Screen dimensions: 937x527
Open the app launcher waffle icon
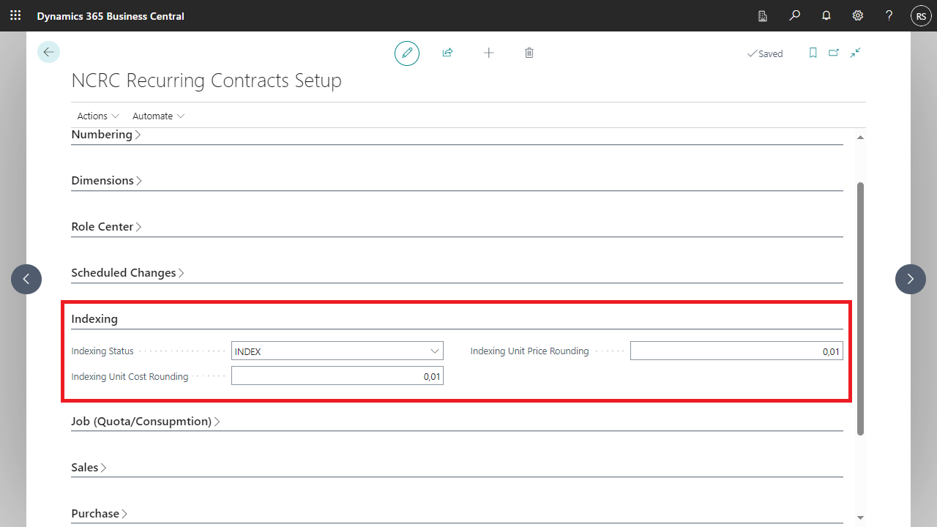pyautogui.click(x=15, y=15)
